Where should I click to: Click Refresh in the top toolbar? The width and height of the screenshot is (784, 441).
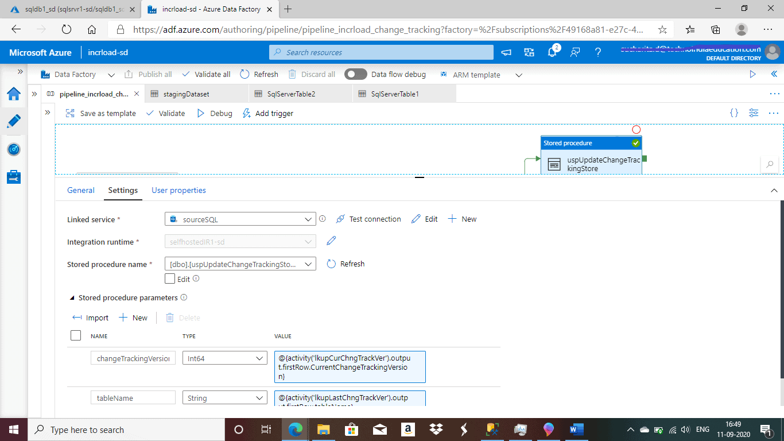259,74
